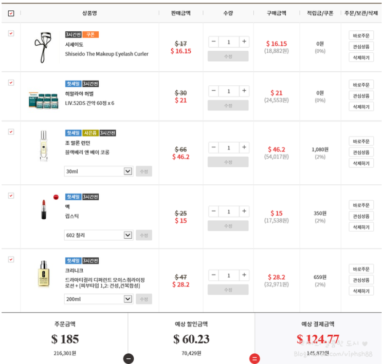Apply quantity edit for Shiseido Eyelash Curler

[228, 56]
